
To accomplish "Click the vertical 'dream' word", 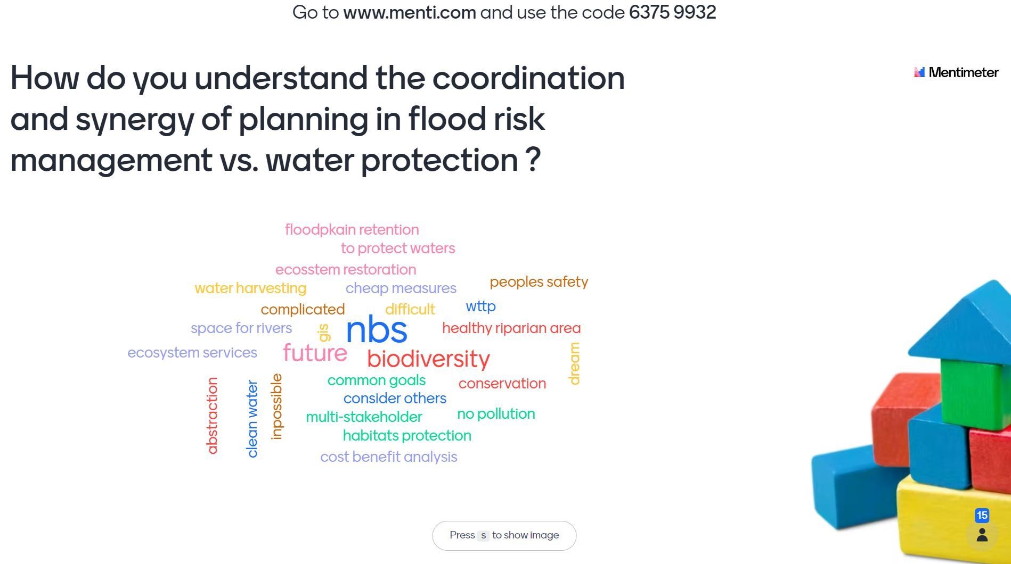I will click(574, 363).
